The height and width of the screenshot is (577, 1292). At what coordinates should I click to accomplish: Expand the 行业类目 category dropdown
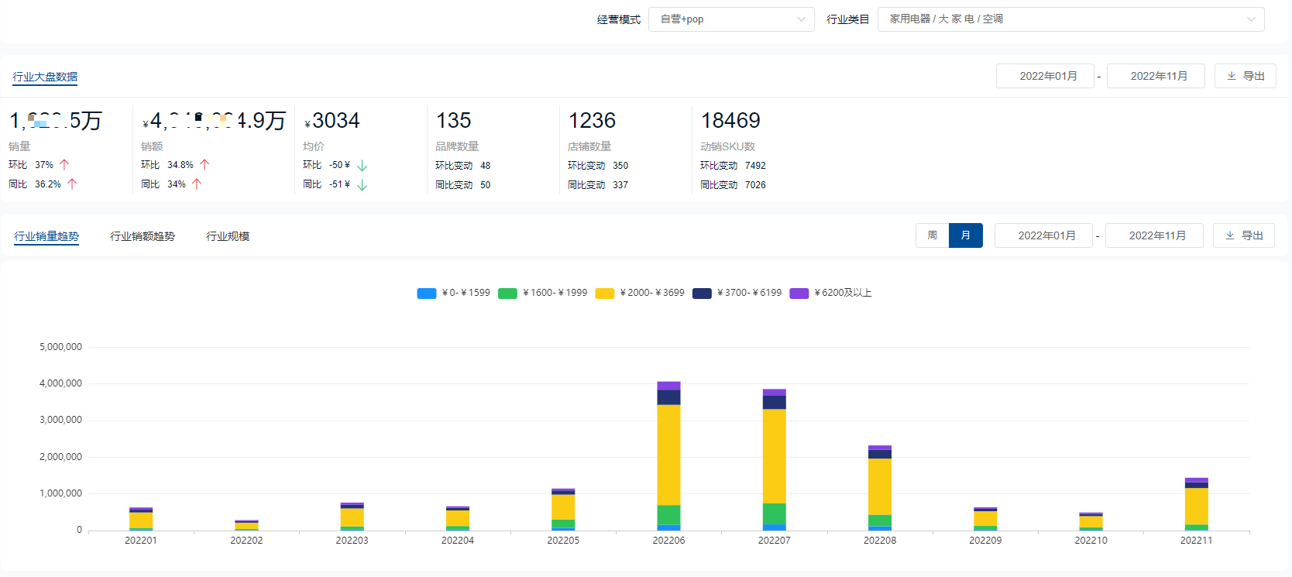tap(1070, 19)
